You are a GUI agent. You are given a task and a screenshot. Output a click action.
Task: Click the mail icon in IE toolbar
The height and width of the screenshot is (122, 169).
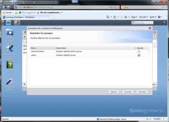pyautogui.click(x=121, y=17)
